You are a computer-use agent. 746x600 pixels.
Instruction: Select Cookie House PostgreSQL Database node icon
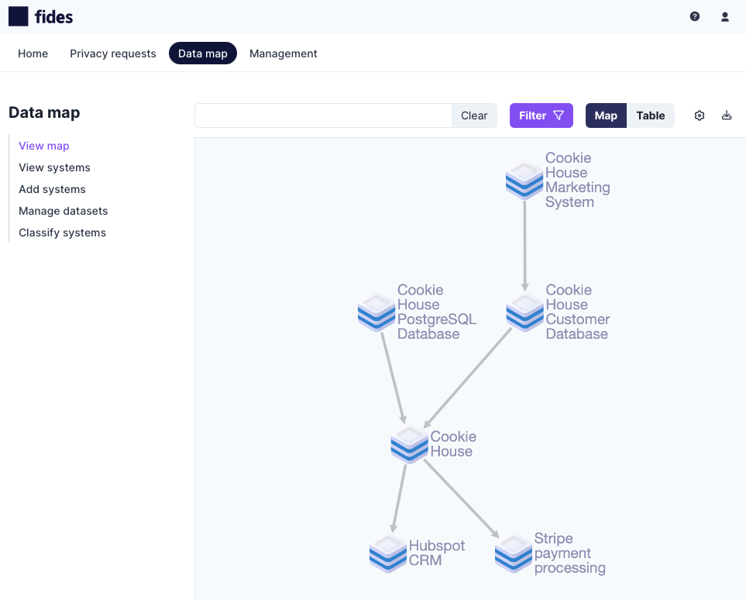click(x=376, y=312)
